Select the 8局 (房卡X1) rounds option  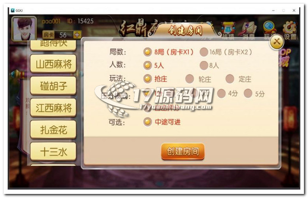click(168, 52)
